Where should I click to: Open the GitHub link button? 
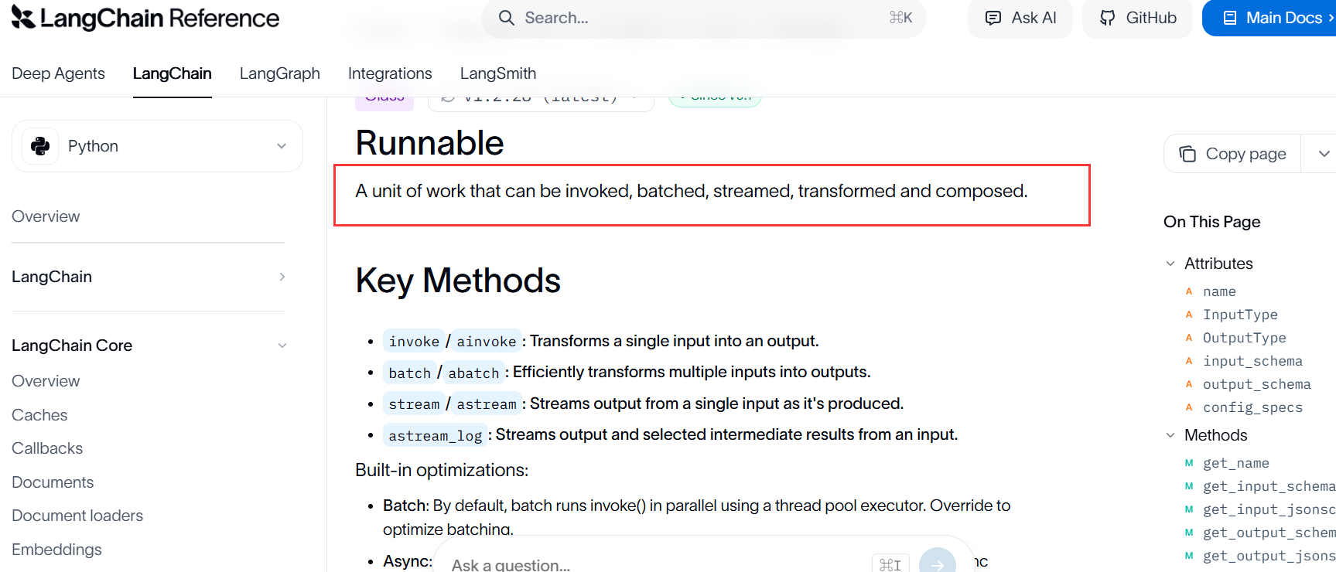1137,18
